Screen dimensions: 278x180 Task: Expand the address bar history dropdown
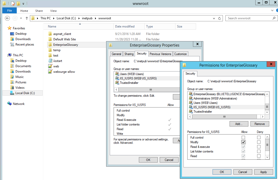coord(214,18)
